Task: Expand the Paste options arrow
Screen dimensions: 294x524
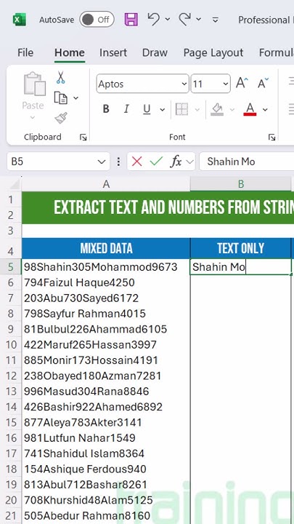Action: 33,118
